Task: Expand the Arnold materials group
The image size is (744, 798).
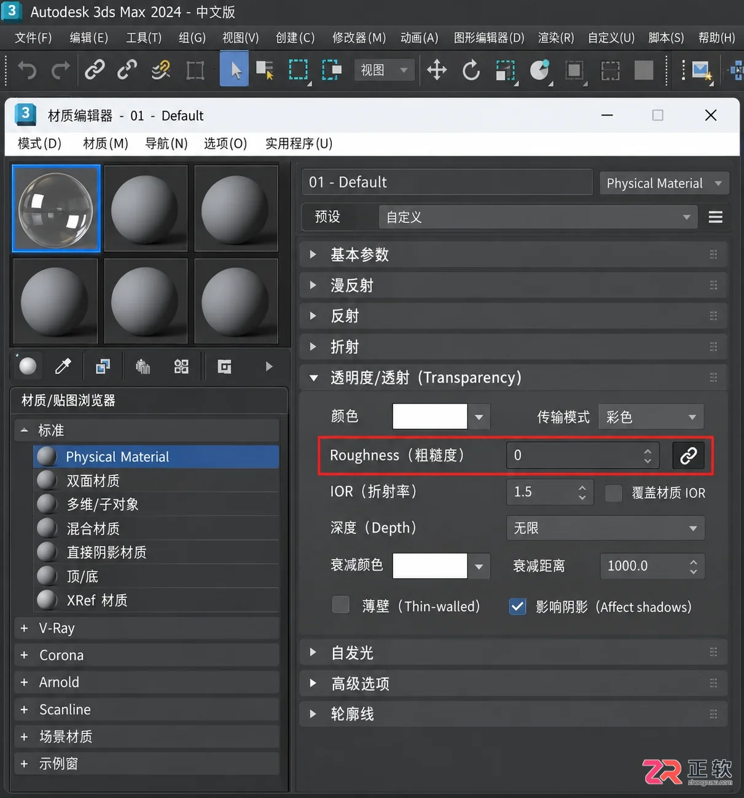Action: pyautogui.click(x=146, y=682)
